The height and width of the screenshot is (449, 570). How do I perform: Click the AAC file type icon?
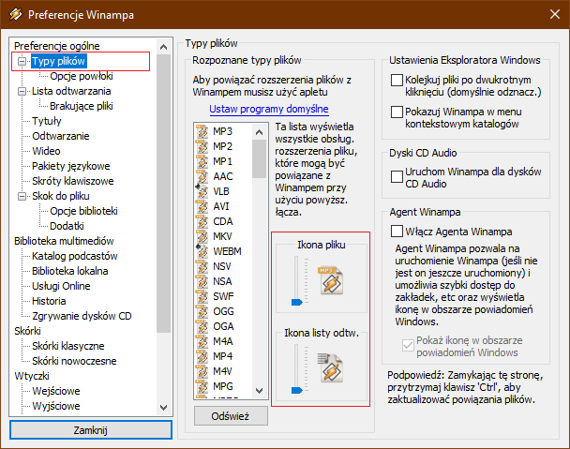(202, 176)
